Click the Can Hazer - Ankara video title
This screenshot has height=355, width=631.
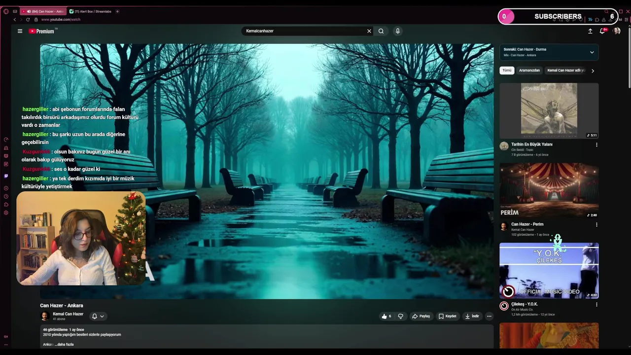[62, 306]
